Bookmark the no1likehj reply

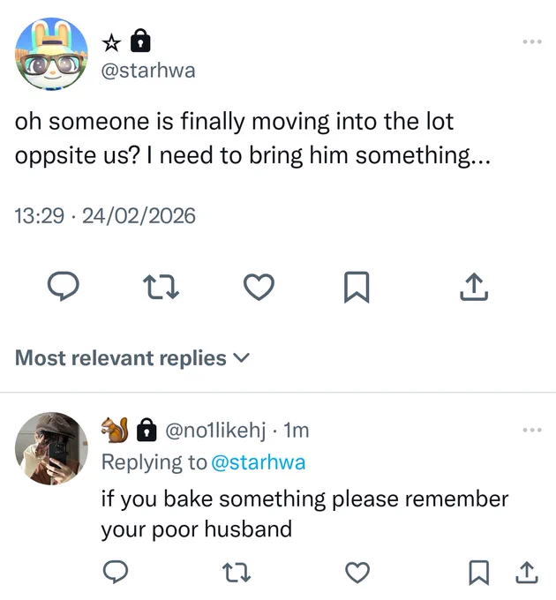pos(478,573)
